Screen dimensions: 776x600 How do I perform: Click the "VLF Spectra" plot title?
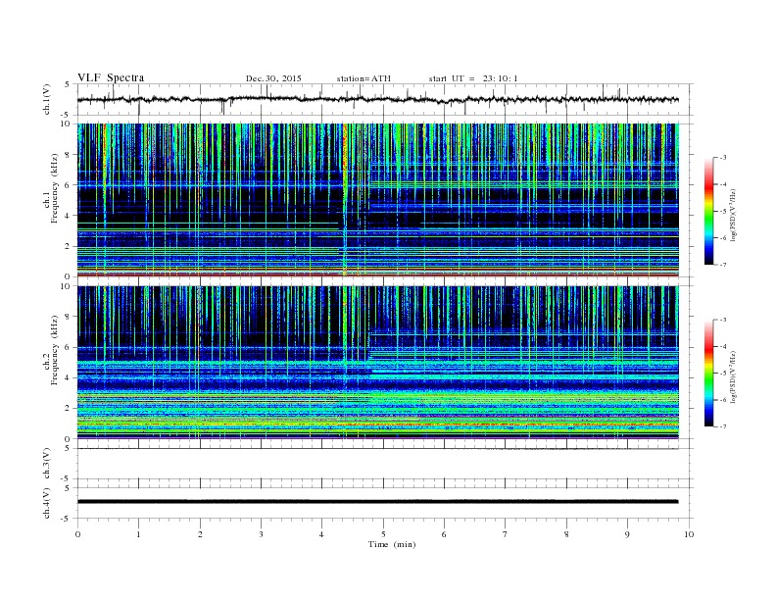pos(111,77)
